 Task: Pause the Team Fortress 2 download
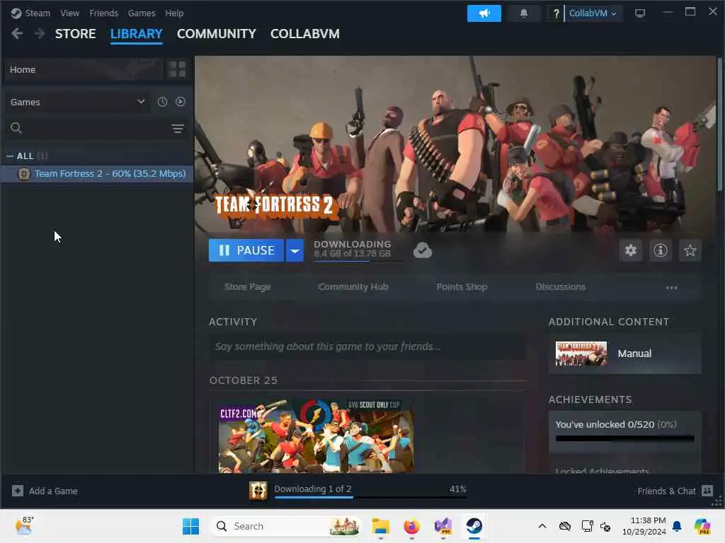pos(246,250)
